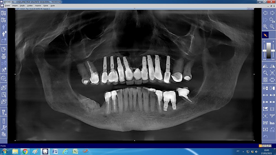276x155 pixels.
Task: Open the Imagem menu
Action: [15, 6]
